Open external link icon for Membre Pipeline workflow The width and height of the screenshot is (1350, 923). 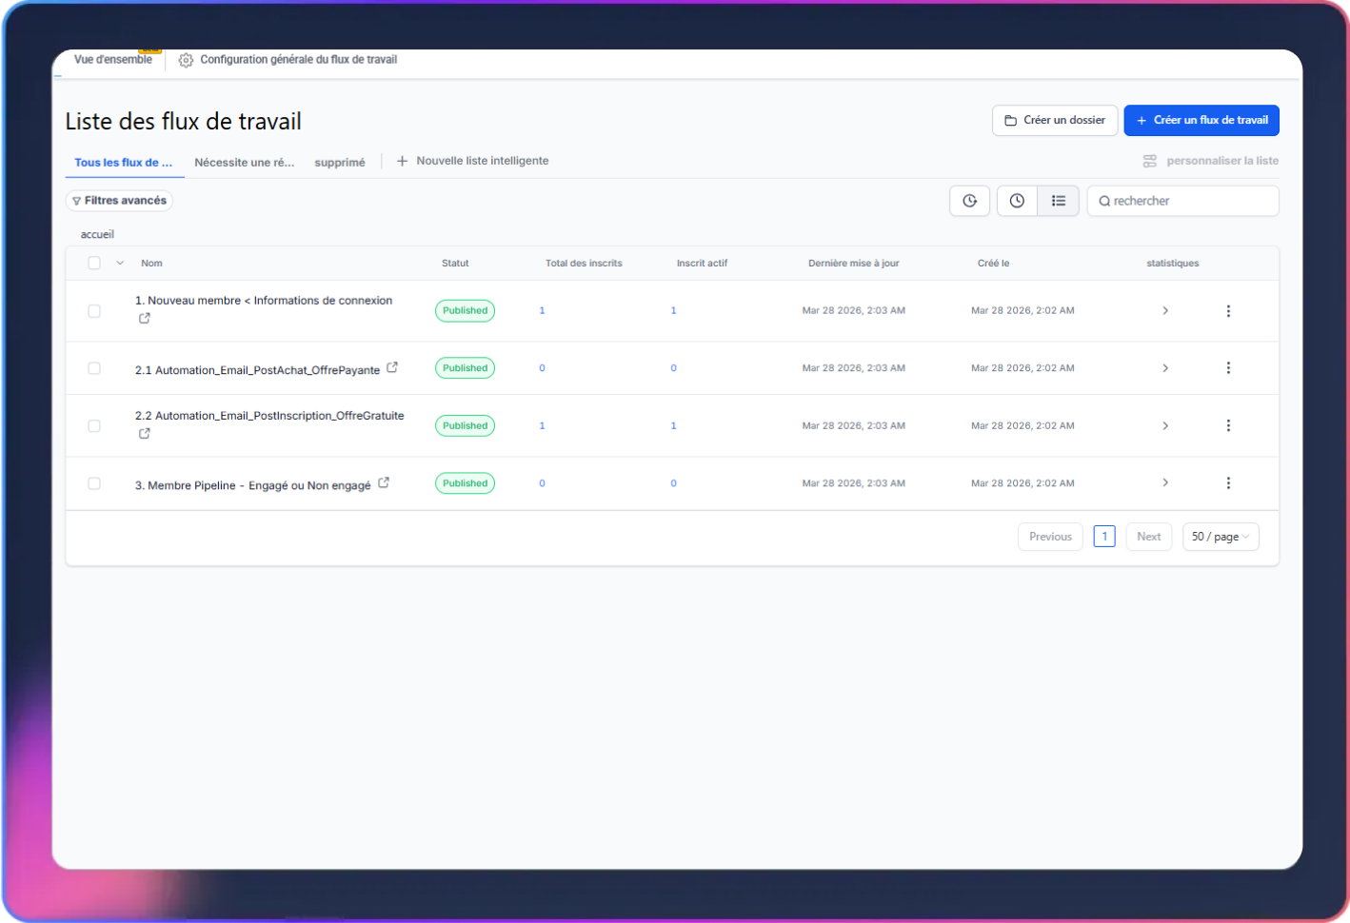(384, 482)
